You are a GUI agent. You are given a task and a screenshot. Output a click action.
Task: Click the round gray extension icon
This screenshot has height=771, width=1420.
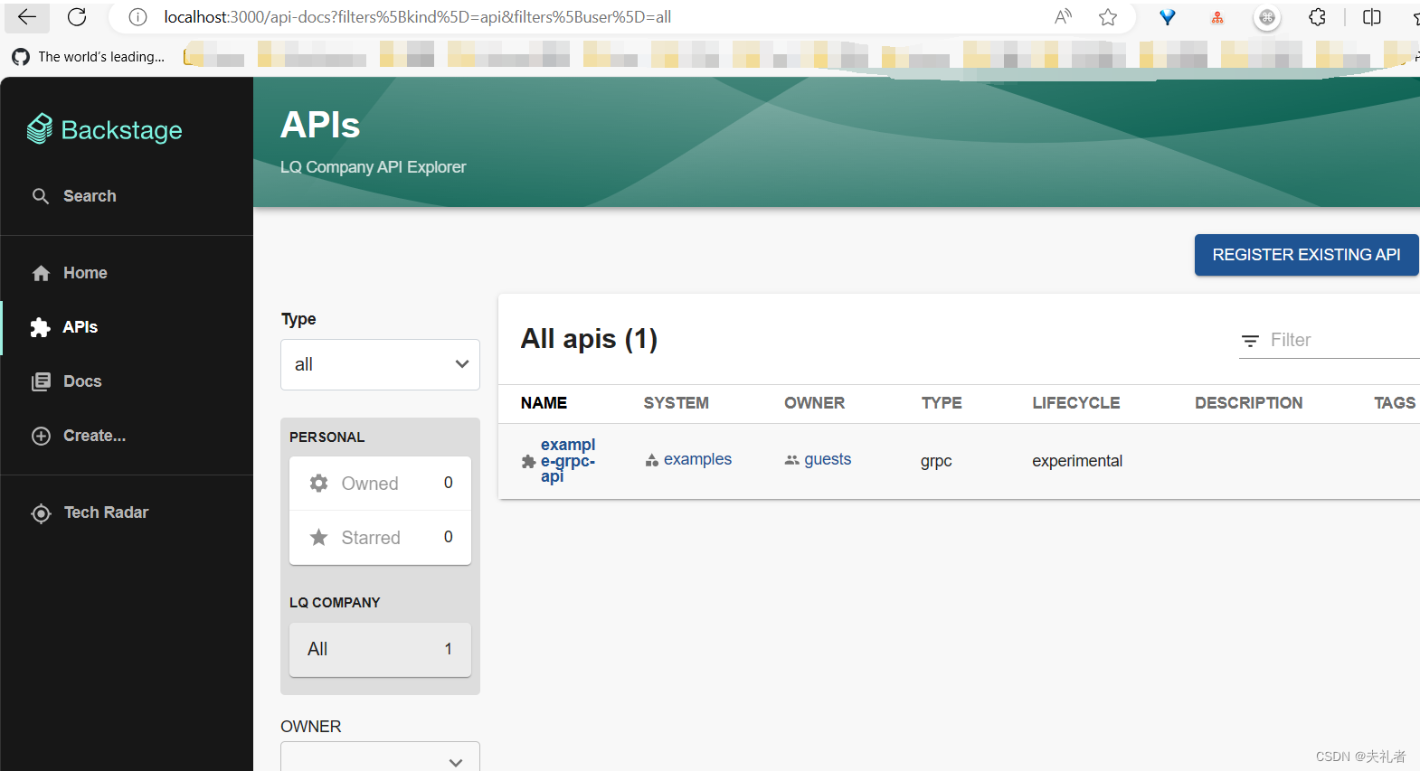[1267, 17]
